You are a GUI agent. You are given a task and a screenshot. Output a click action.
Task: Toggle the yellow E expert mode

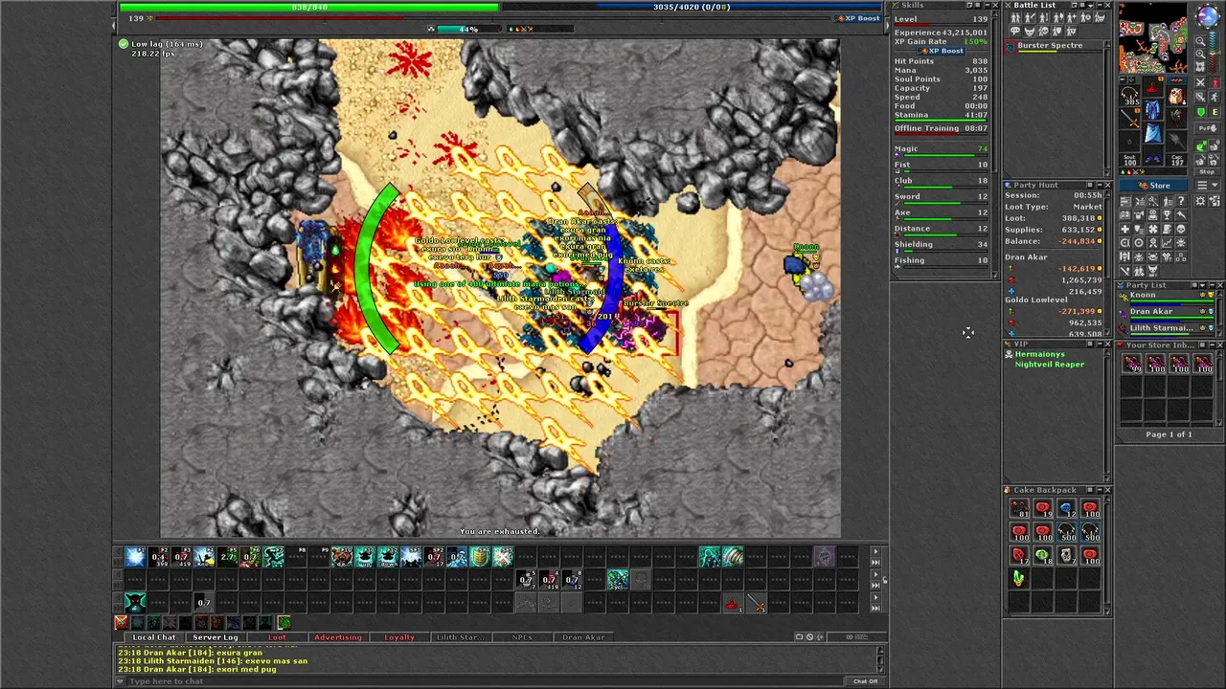1215,112
